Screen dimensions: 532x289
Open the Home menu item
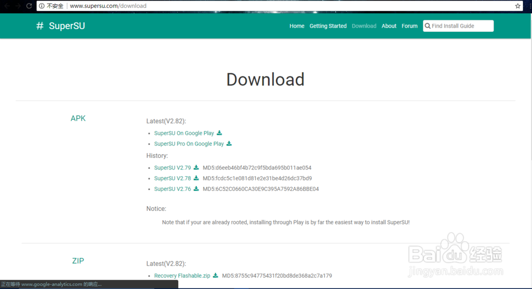pyautogui.click(x=297, y=25)
